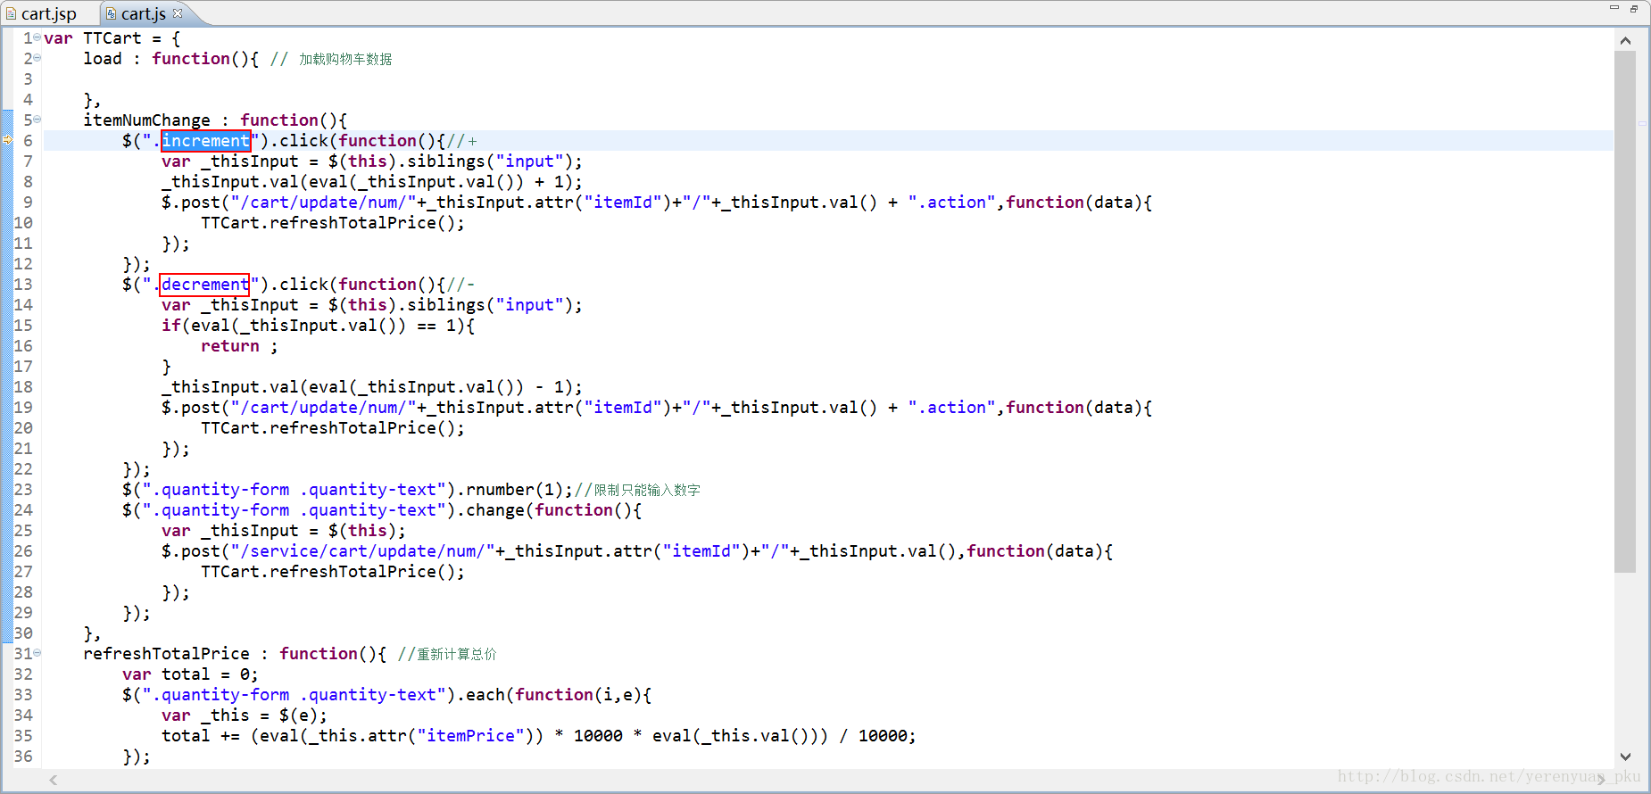Screen dimensions: 1651x794
Task: Minimize the editor area
Action: 1614,8
